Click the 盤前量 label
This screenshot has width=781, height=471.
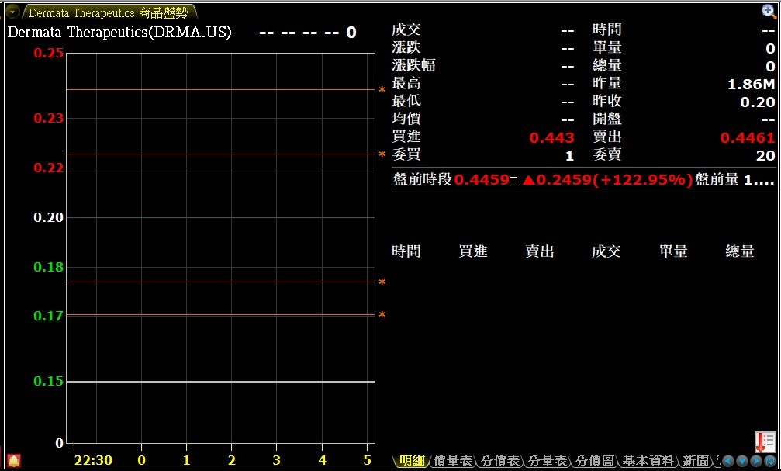[x=717, y=179]
